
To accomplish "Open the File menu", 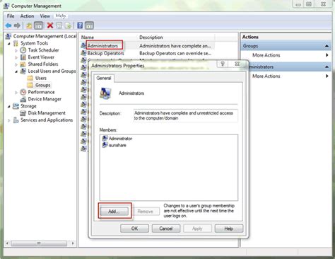I will (11, 16).
